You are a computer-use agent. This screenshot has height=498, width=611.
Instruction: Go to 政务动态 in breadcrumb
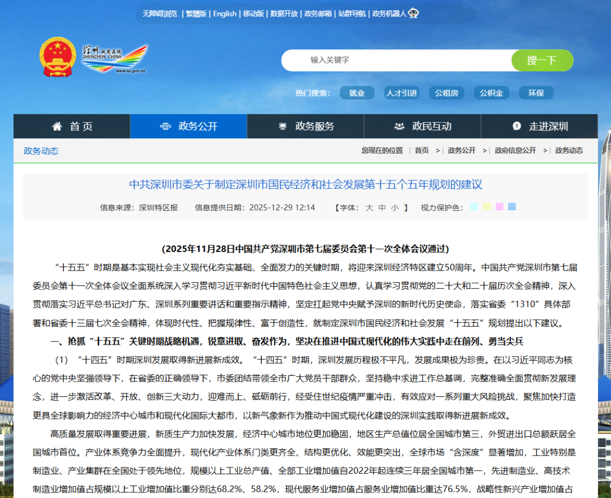[x=569, y=150]
